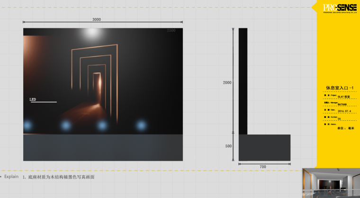
Task: Click the number field showing 05
Action: pyautogui.click(x=339, y=119)
